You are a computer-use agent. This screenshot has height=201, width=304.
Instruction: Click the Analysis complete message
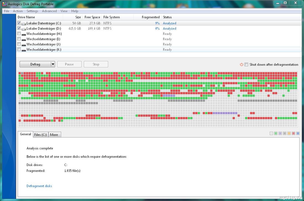pos(40,148)
